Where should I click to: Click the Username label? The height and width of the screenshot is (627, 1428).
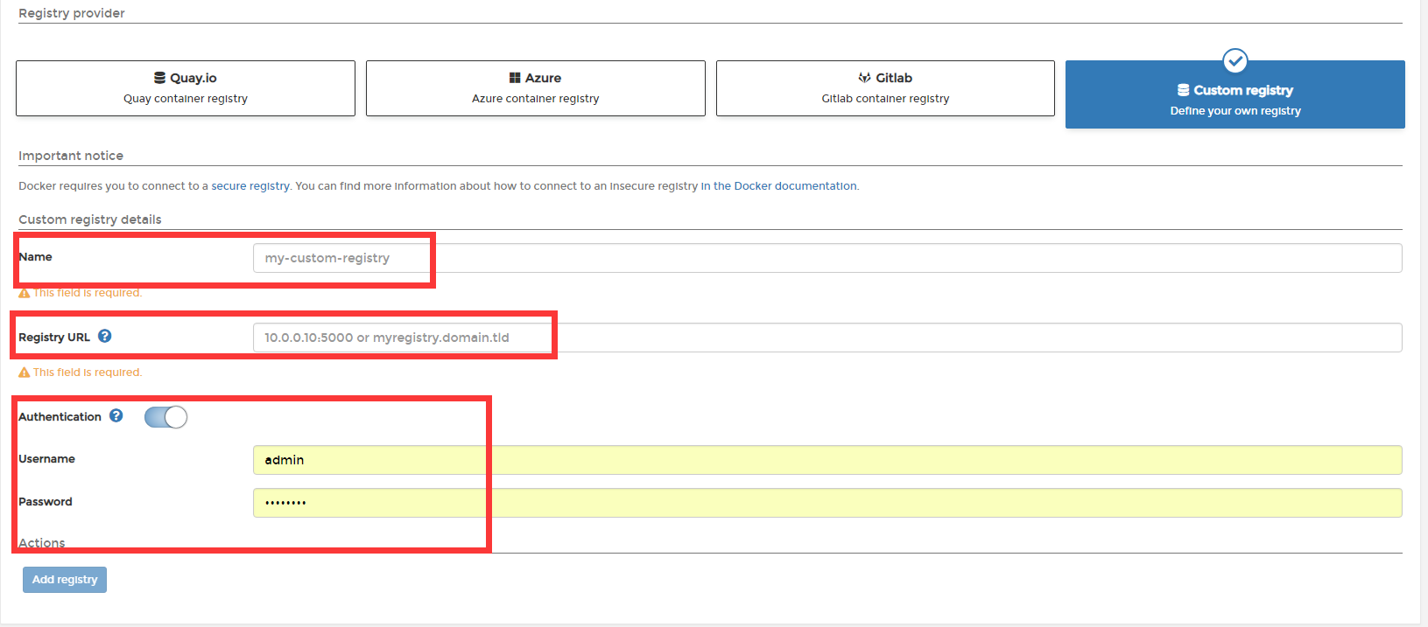click(46, 459)
